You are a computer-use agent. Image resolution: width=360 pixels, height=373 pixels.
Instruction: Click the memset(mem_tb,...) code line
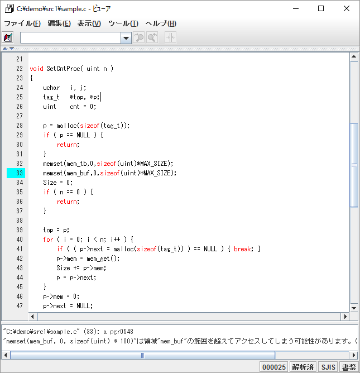click(108, 164)
